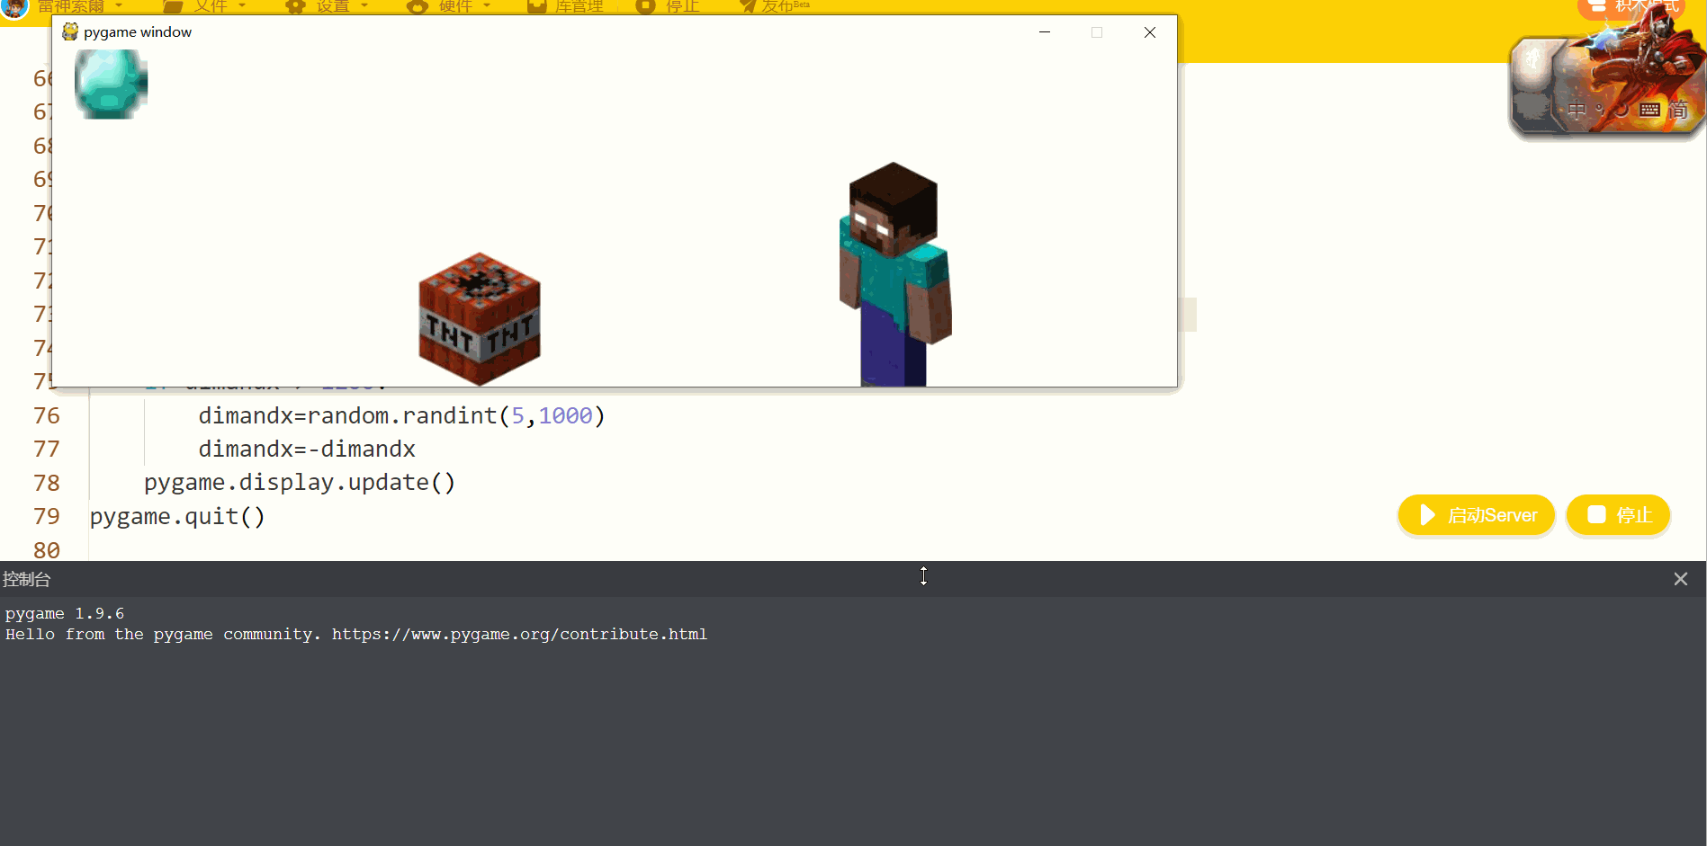
Task: Toggle the half-moon full/half-width icon
Action: [1622, 111]
